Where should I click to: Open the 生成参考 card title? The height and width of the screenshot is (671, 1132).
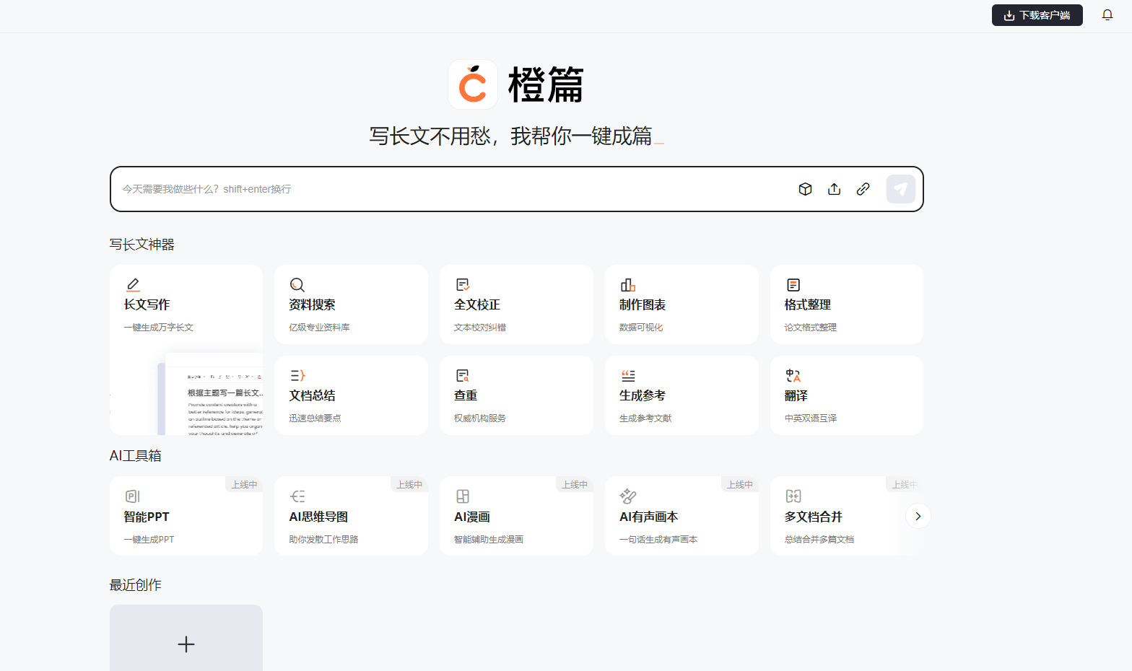pyautogui.click(x=643, y=396)
